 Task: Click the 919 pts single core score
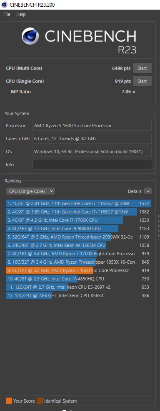tap(123, 81)
